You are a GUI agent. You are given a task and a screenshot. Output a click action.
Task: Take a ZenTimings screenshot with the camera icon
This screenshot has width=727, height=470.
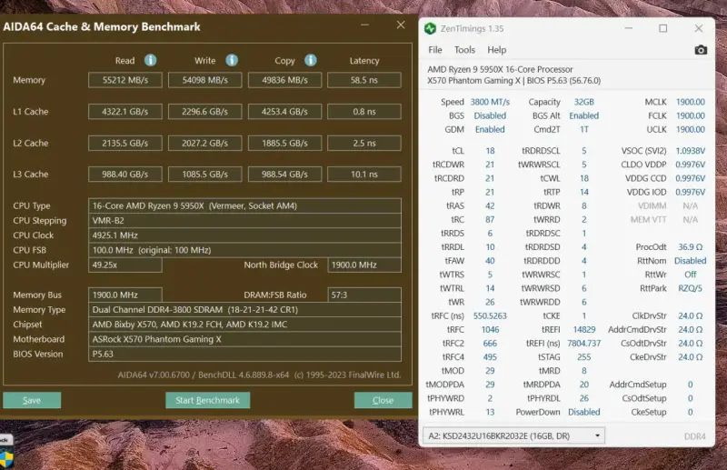[x=701, y=50]
